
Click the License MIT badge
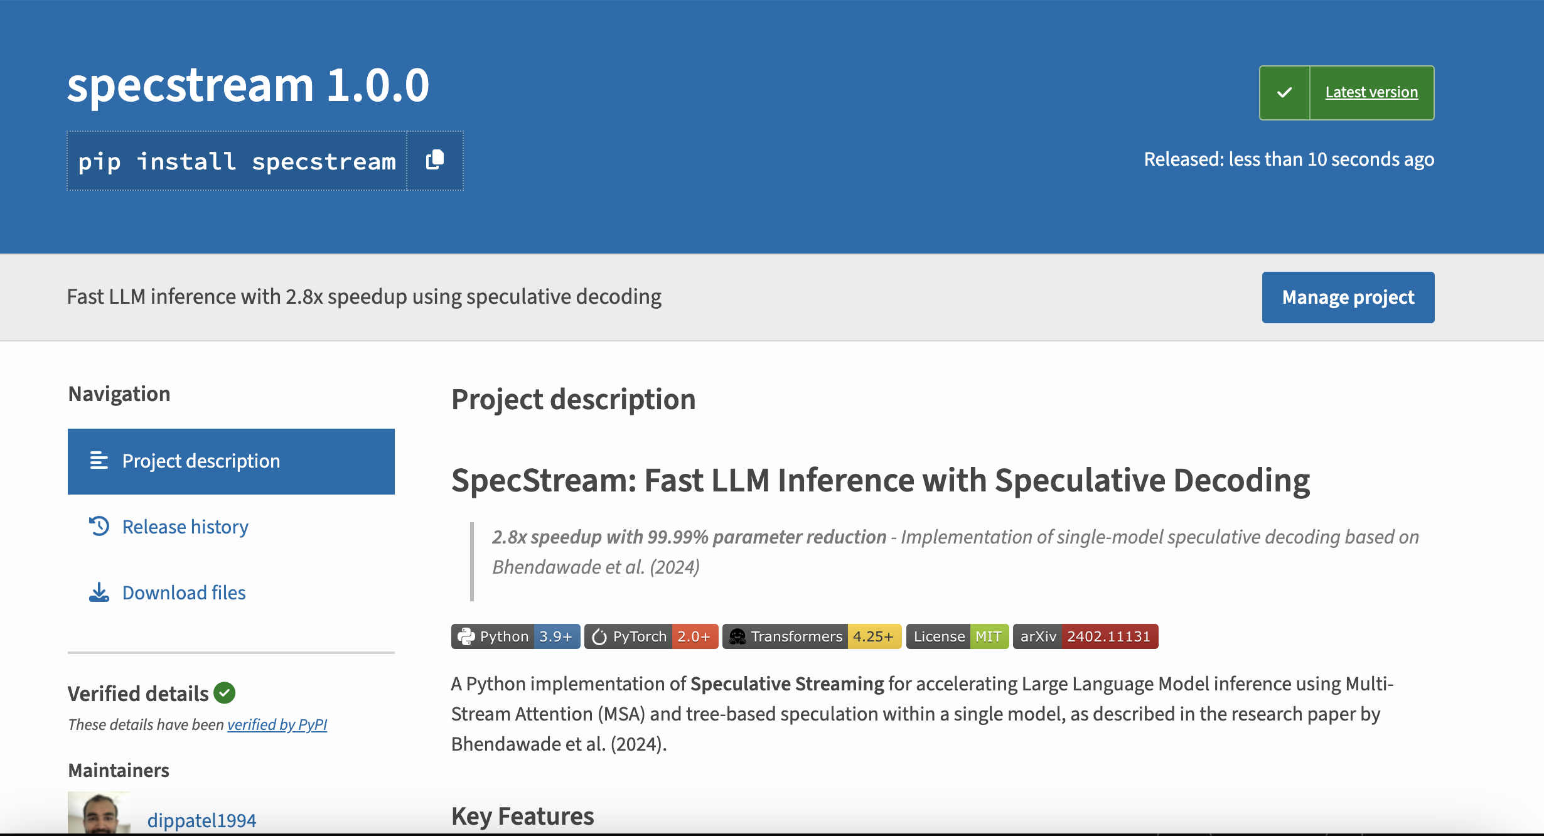pos(957,636)
